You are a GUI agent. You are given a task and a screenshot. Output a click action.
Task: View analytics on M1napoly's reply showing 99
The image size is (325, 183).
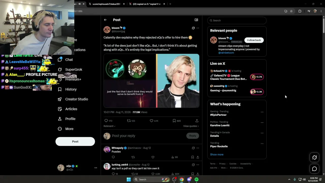click(x=174, y=157)
